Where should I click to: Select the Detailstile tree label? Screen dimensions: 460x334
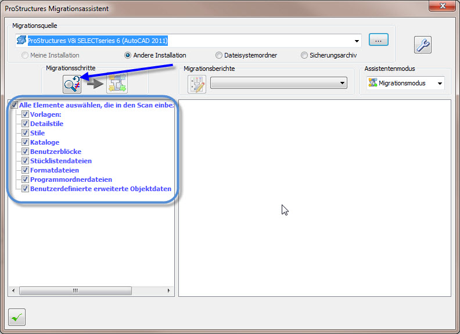coord(46,124)
